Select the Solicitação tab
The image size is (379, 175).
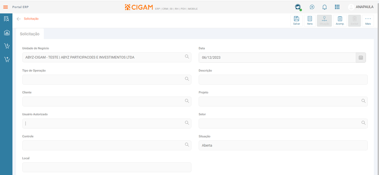tap(30, 34)
